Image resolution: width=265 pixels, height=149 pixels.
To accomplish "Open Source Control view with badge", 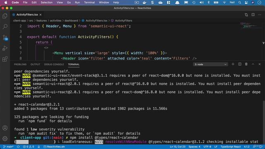I will [x=5, y=38].
